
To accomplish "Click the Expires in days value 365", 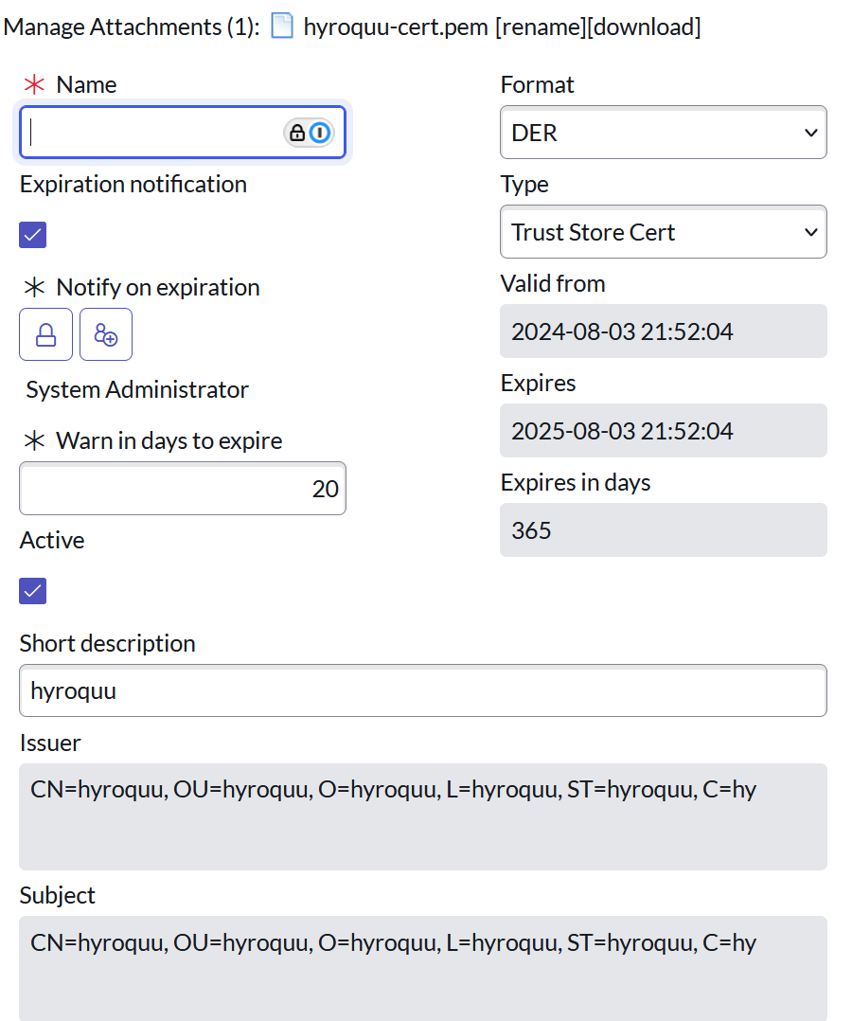I will click(663, 530).
